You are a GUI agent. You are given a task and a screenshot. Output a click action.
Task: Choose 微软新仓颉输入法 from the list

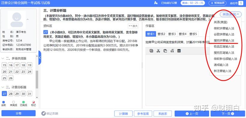coord(225,59)
